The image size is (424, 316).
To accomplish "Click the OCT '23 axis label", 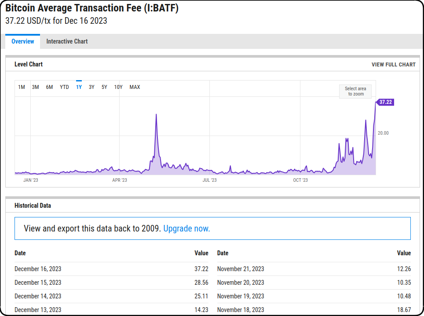I will (x=300, y=180).
